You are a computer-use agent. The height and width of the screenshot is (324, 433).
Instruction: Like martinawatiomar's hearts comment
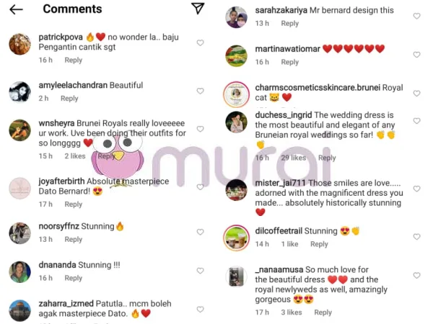pyautogui.click(x=416, y=55)
